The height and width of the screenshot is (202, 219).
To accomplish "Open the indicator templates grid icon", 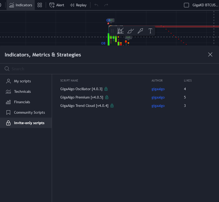I will 40,5.
